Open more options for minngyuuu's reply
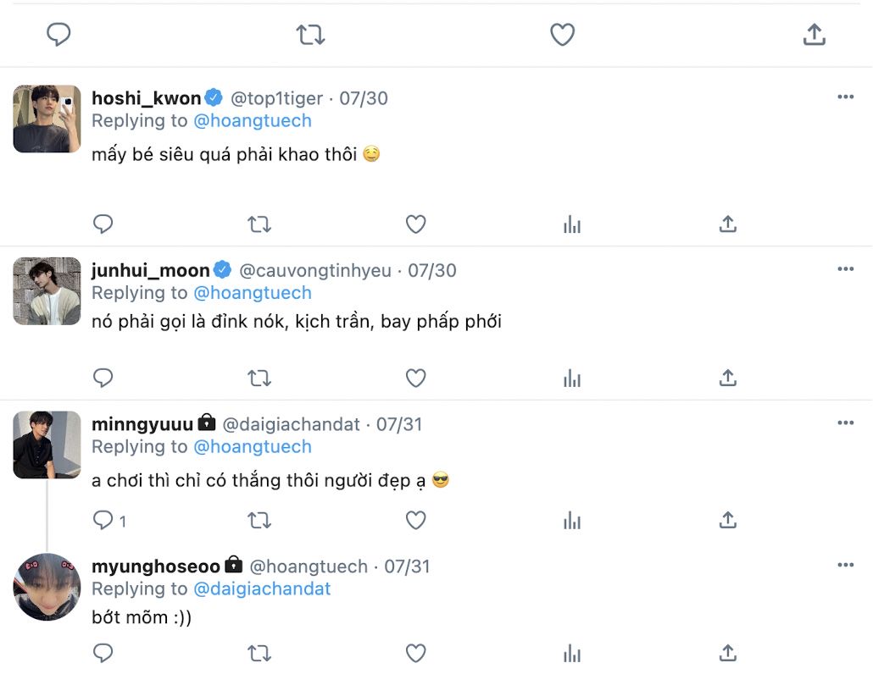873x674 pixels. coord(845,423)
